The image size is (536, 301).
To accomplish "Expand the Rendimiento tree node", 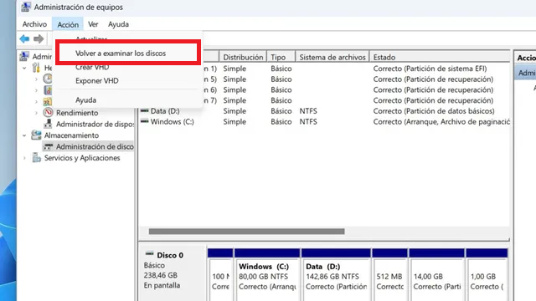I will pos(36,113).
